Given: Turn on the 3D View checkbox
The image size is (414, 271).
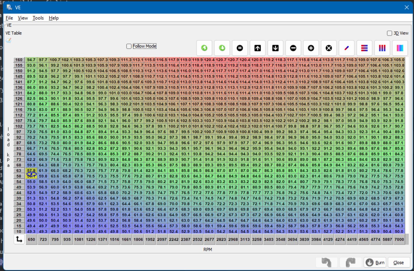Looking at the screenshot, I should point(389,33).
